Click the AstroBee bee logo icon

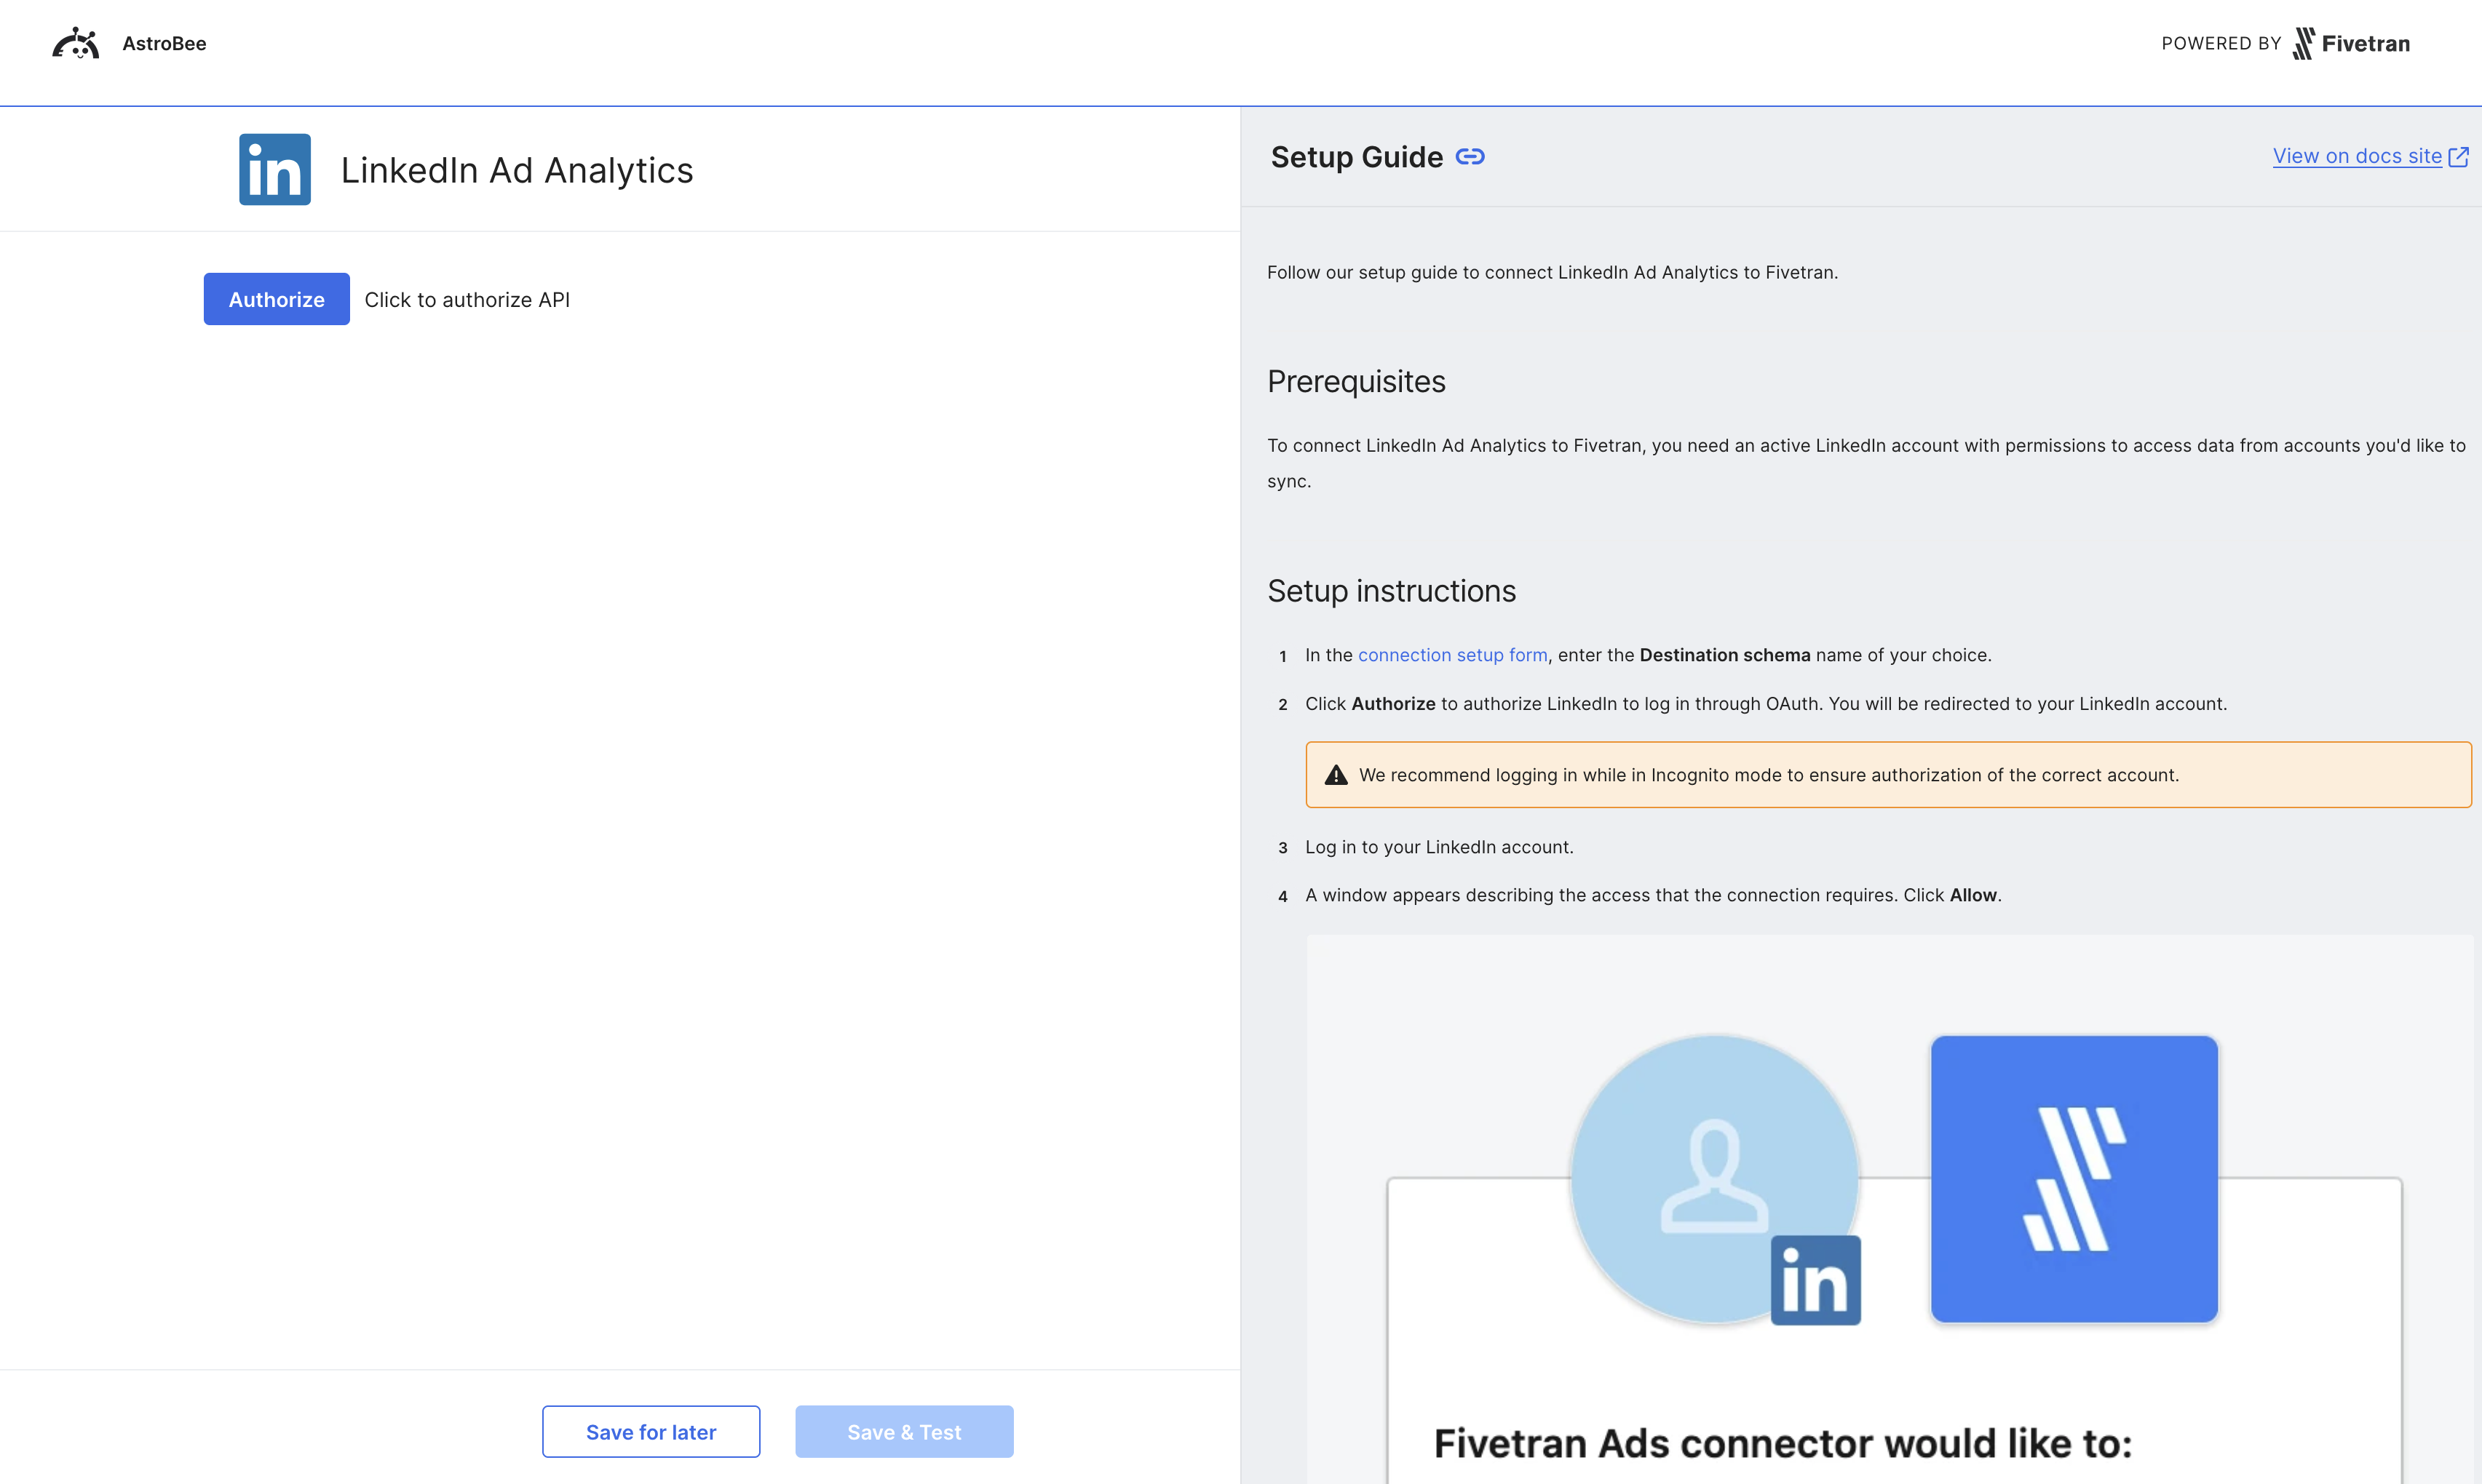click(x=76, y=43)
